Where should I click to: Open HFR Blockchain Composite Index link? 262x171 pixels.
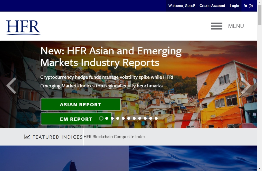[115, 137]
